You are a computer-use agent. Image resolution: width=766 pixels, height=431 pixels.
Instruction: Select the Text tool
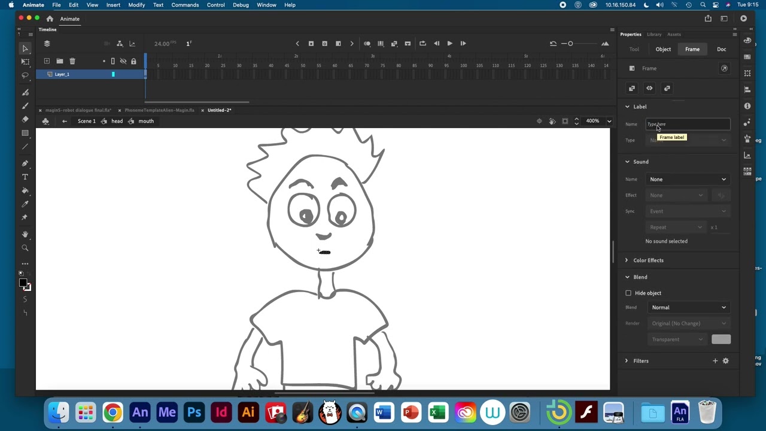(25, 177)
